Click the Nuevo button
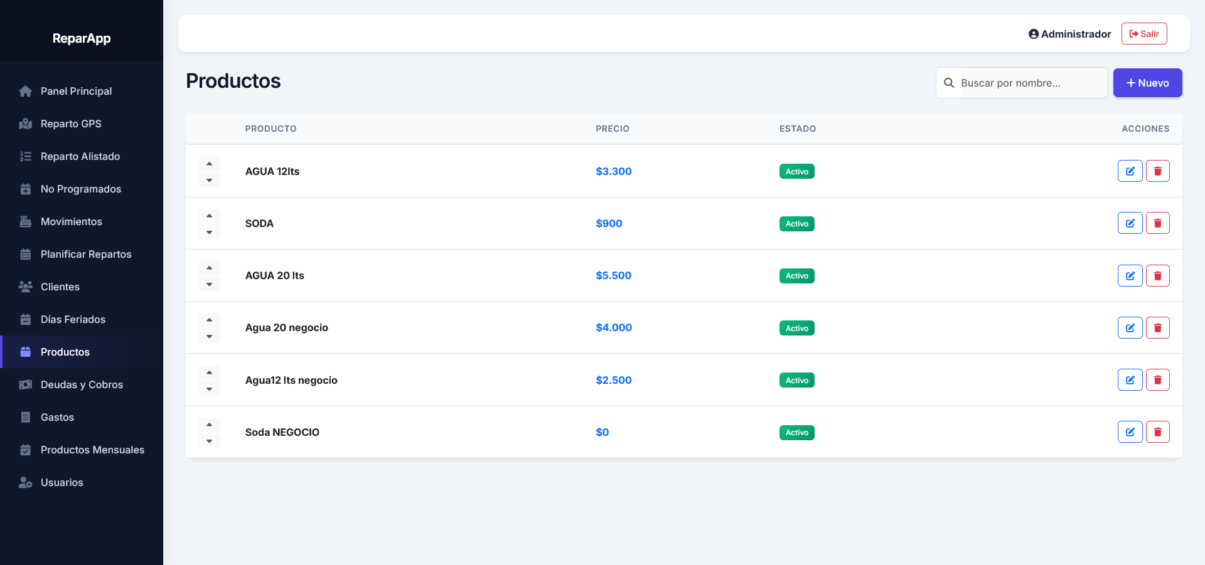Screen dimensions: 1205x565 [1147, 83]
